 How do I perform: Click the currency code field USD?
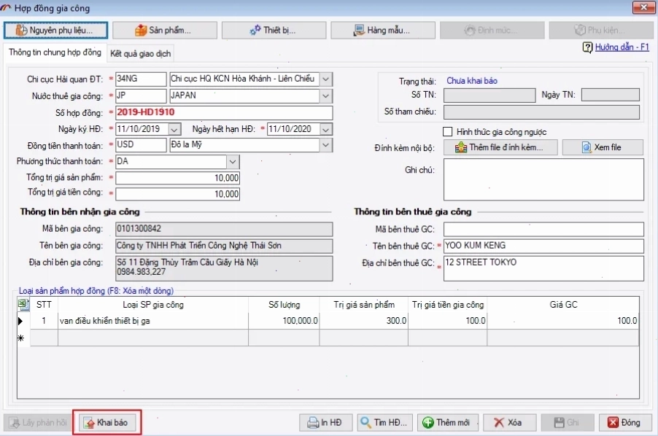(141, 145)
